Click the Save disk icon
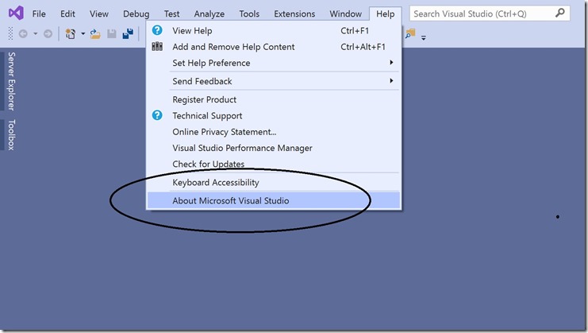The width and height of the screenshot is (588, 333). [x=111, y=34]
